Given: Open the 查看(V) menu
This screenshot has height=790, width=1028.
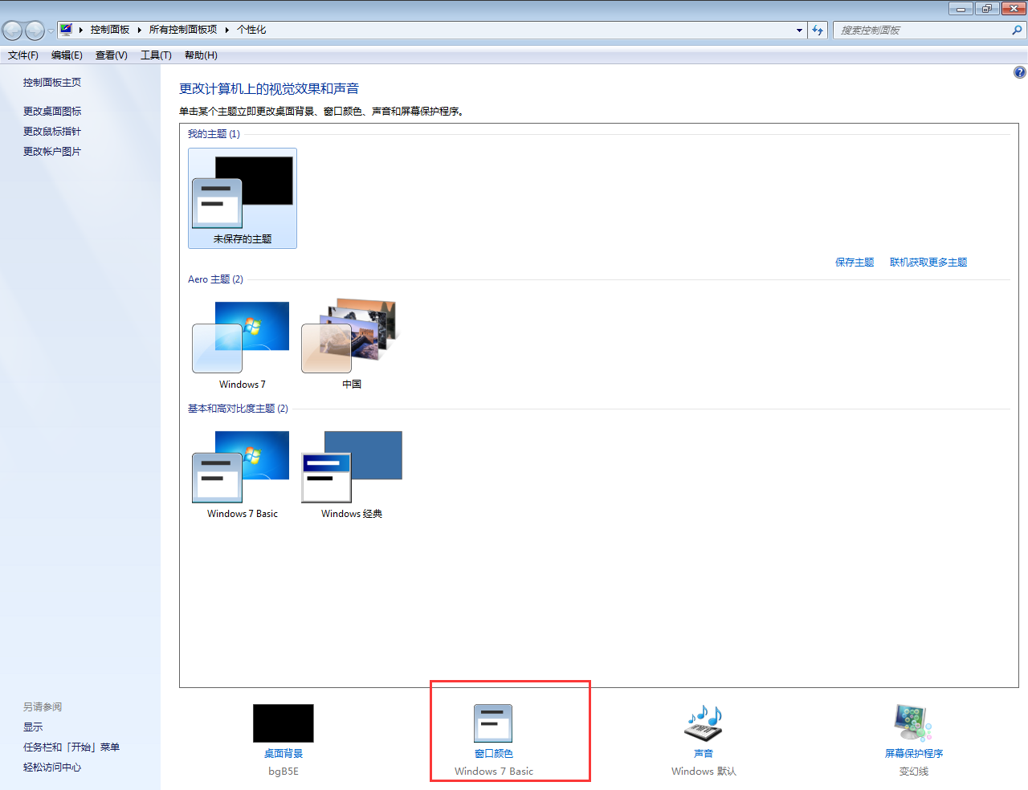Looking at the screenshot, I should (x=112, y=55).
